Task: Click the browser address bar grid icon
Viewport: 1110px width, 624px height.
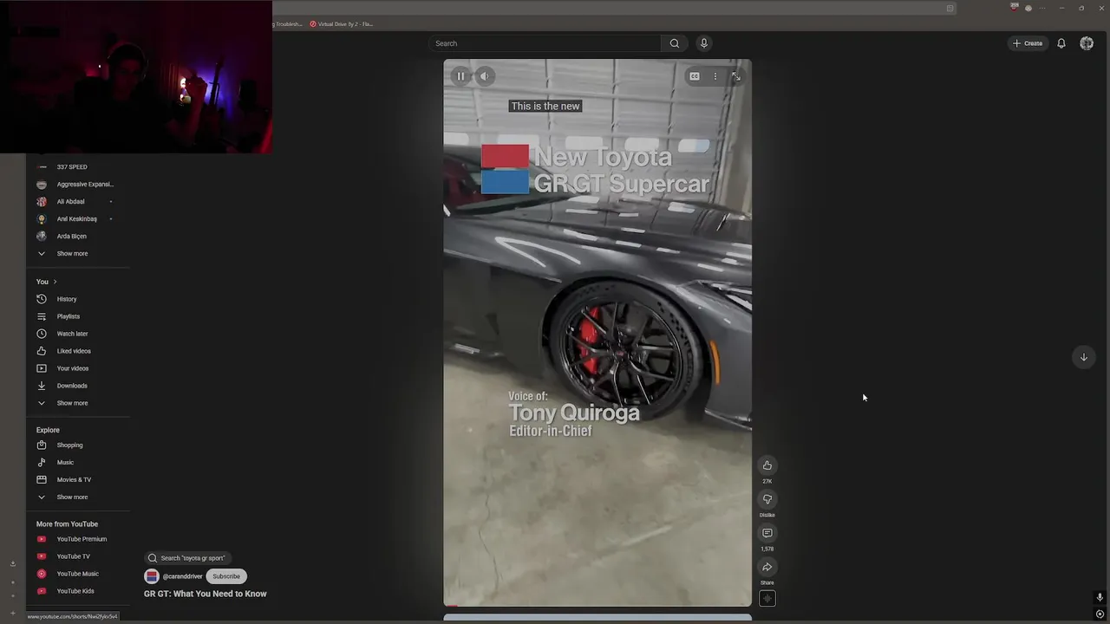Action: (x=950, y=8)
